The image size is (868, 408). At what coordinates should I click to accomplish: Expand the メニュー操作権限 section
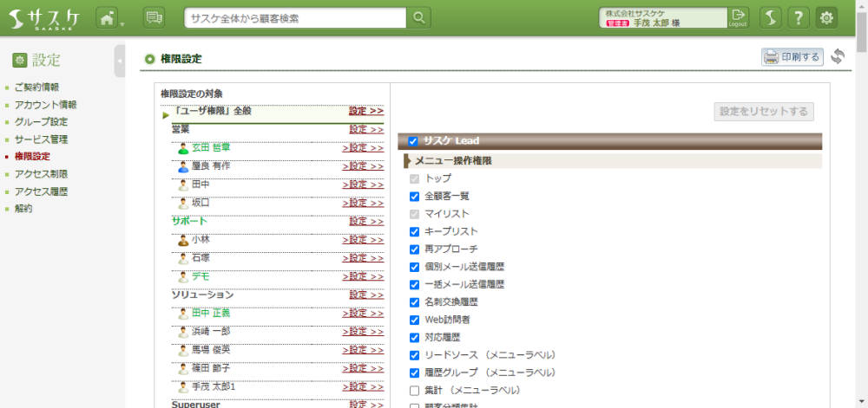click(x=407, y=161)
